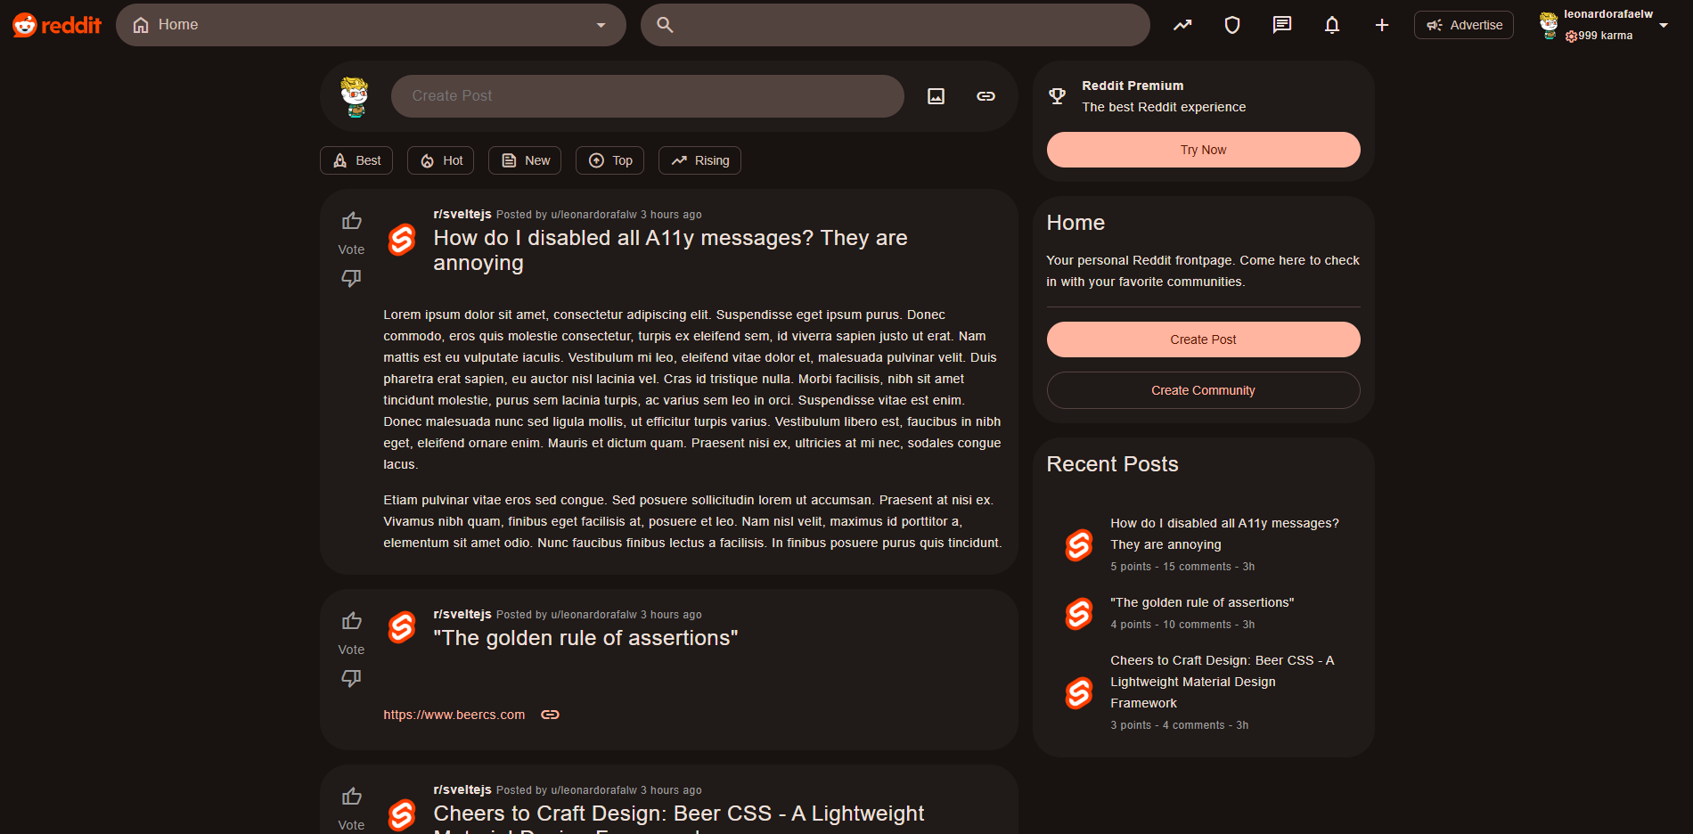Switch to the Top filter
Screen dimensions: 1693x834
[x=609, y=160]
